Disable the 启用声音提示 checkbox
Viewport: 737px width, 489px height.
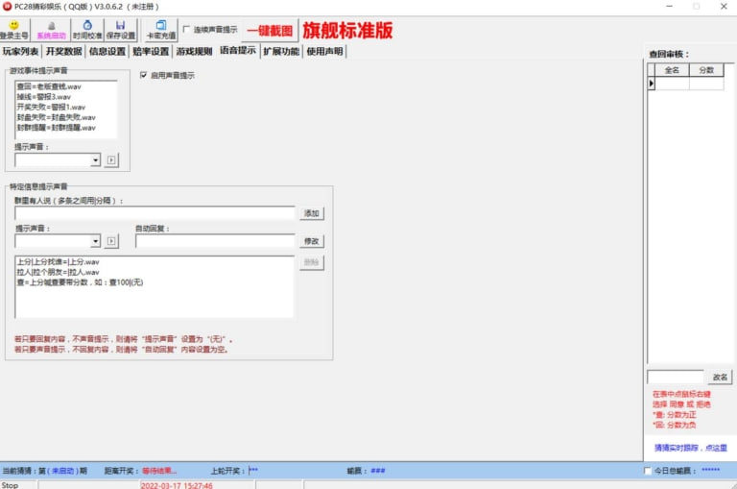point(144,75)
